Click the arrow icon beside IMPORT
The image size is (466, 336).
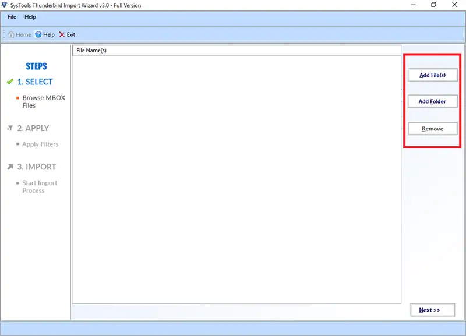(x=10, y=167)
